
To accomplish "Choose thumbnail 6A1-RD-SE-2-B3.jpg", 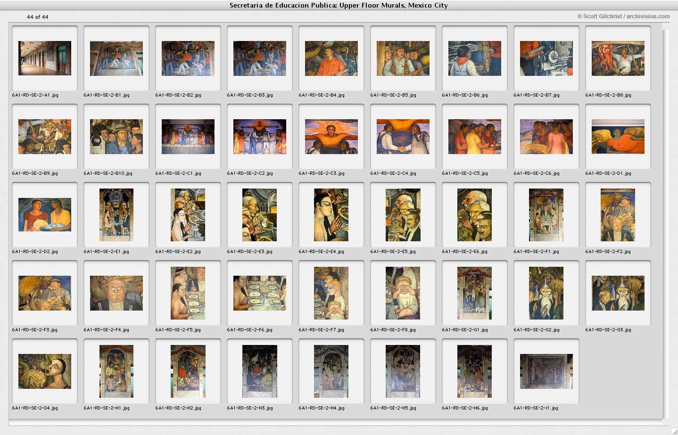I will [x=260, y=58].
